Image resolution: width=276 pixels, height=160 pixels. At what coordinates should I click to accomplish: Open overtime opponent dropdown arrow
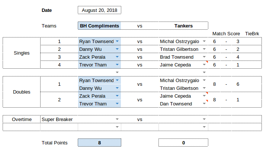tap(204, 119)
